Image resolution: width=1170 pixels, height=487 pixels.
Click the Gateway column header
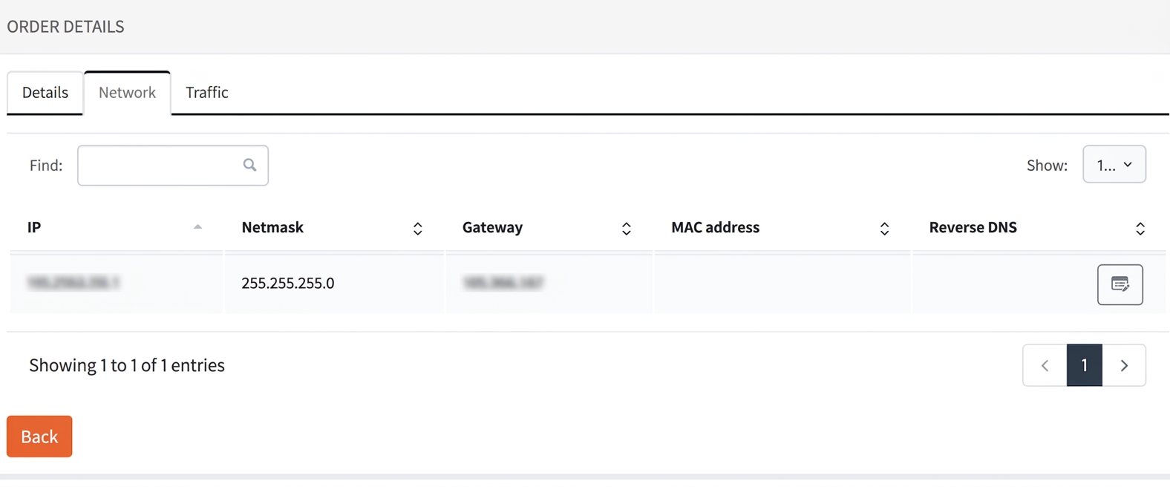click(x=492, y=227)
